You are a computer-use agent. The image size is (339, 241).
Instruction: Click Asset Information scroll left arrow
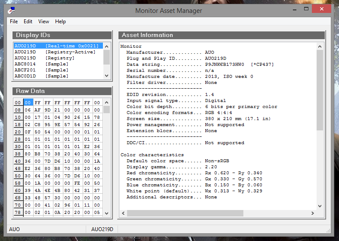(123, 213)
